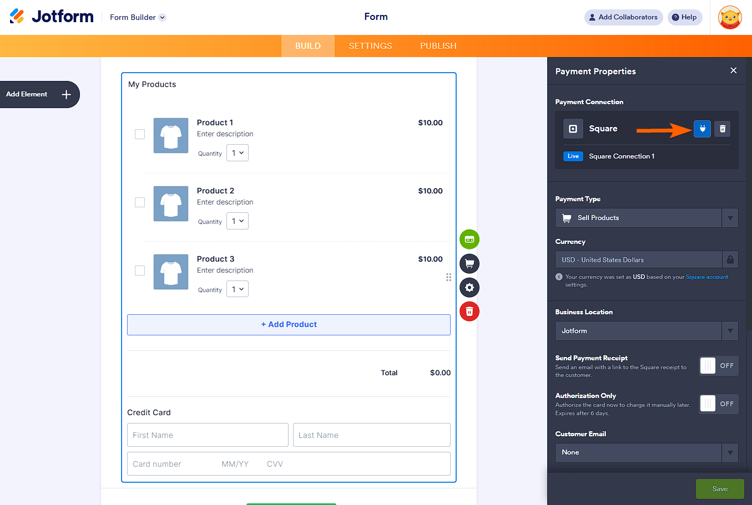Viewport: 752px width, 505px height.
Task: Click the Add Product button
Action: point(289,325)
